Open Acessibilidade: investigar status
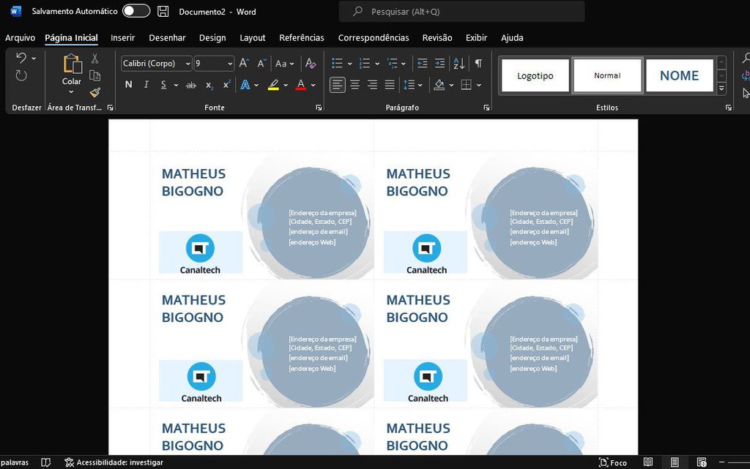 114,462
